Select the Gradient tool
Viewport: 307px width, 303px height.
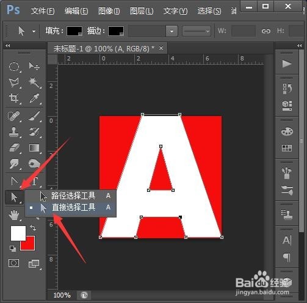click(x=34, y=148)
